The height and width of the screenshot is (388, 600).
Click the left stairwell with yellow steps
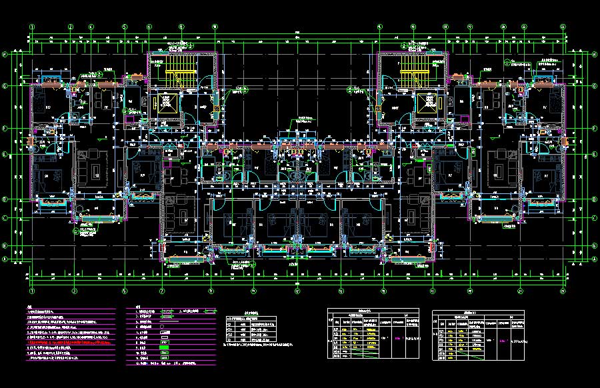pos(177,67)
